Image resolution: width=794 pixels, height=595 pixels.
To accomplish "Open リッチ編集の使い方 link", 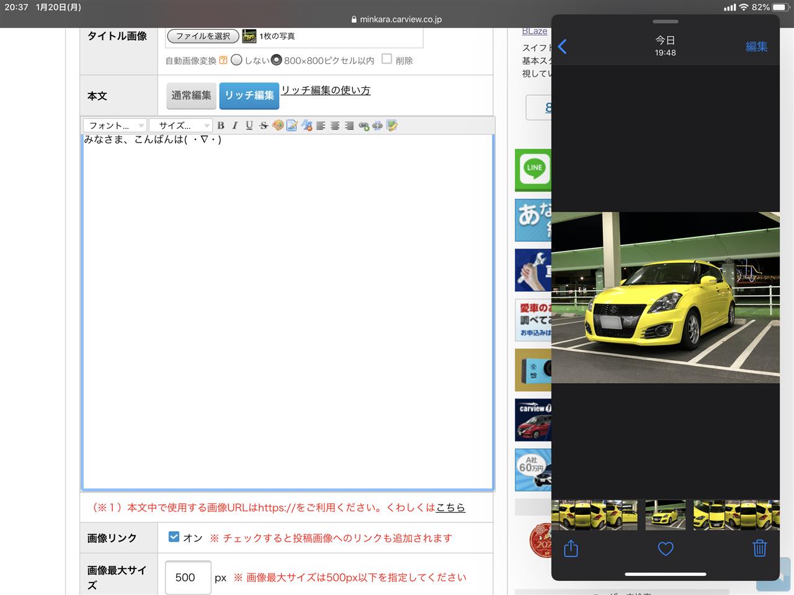I will [x=326, y=90].
